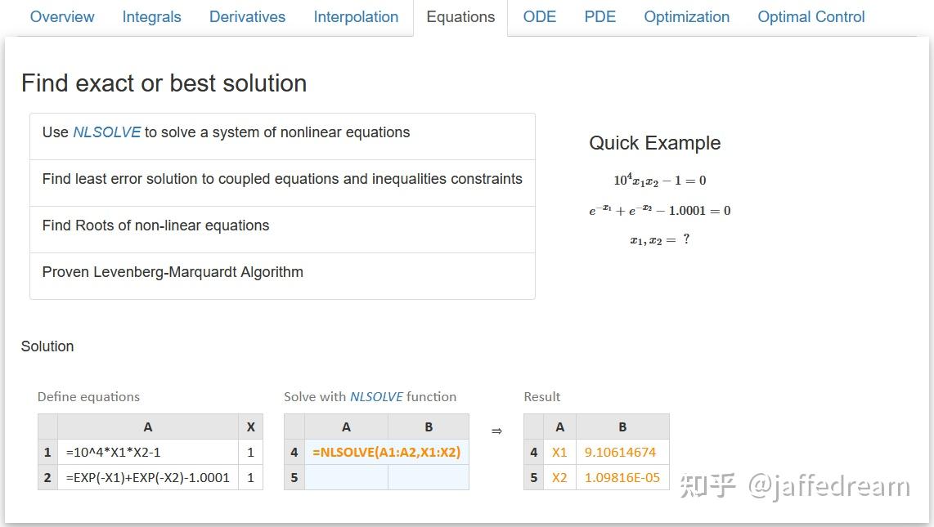Click 'Find Roots of non-linear equations' item

[x=155, y=226]
